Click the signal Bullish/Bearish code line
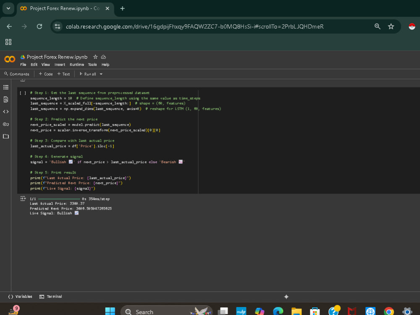 [x=108, y=162]
